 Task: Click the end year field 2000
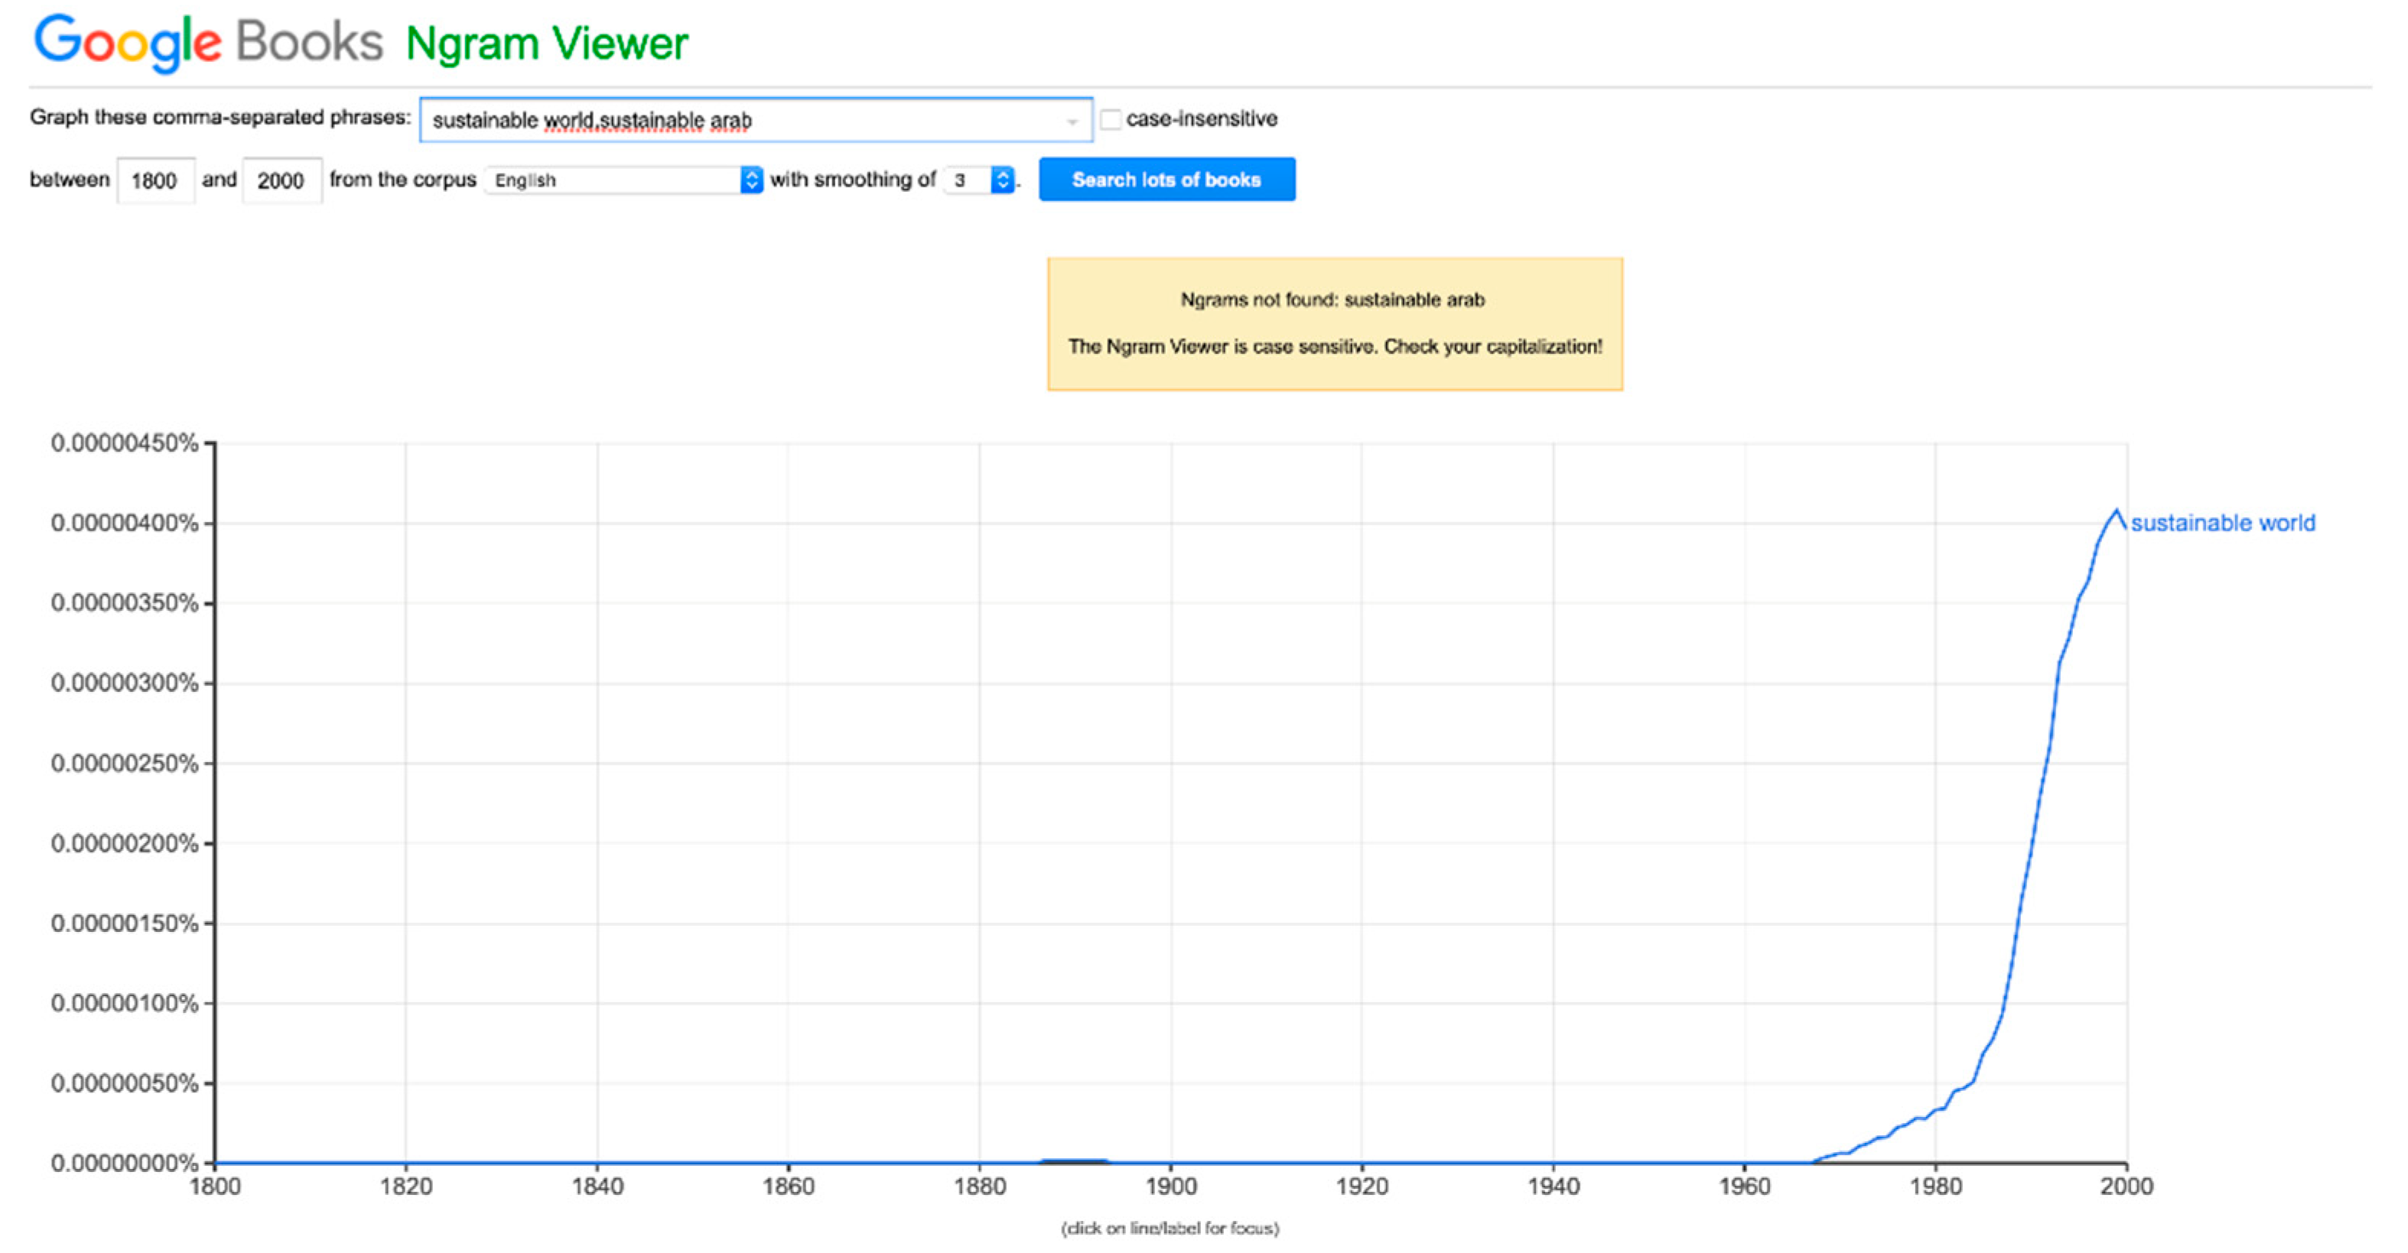click(281, 180)
